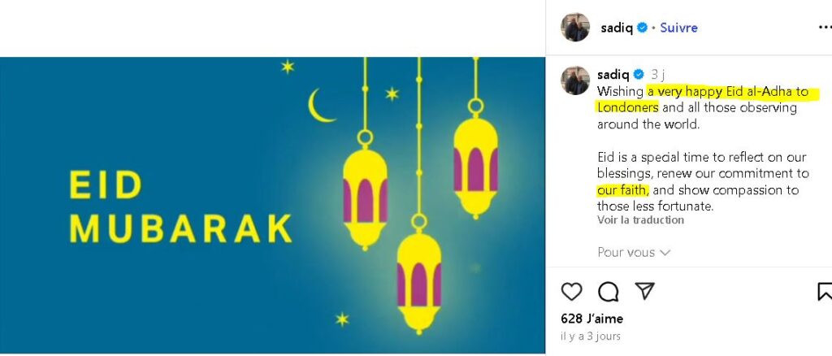Save post with bookmark icon

pos(825,292)
